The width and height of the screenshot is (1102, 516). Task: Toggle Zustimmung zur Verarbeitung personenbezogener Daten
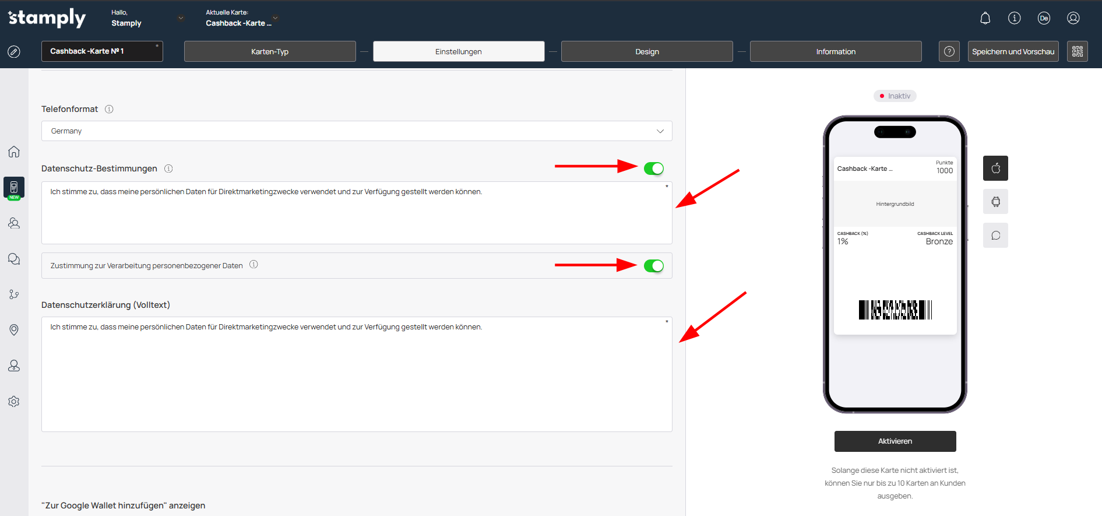pyautogui.click(x=653, y=266)
